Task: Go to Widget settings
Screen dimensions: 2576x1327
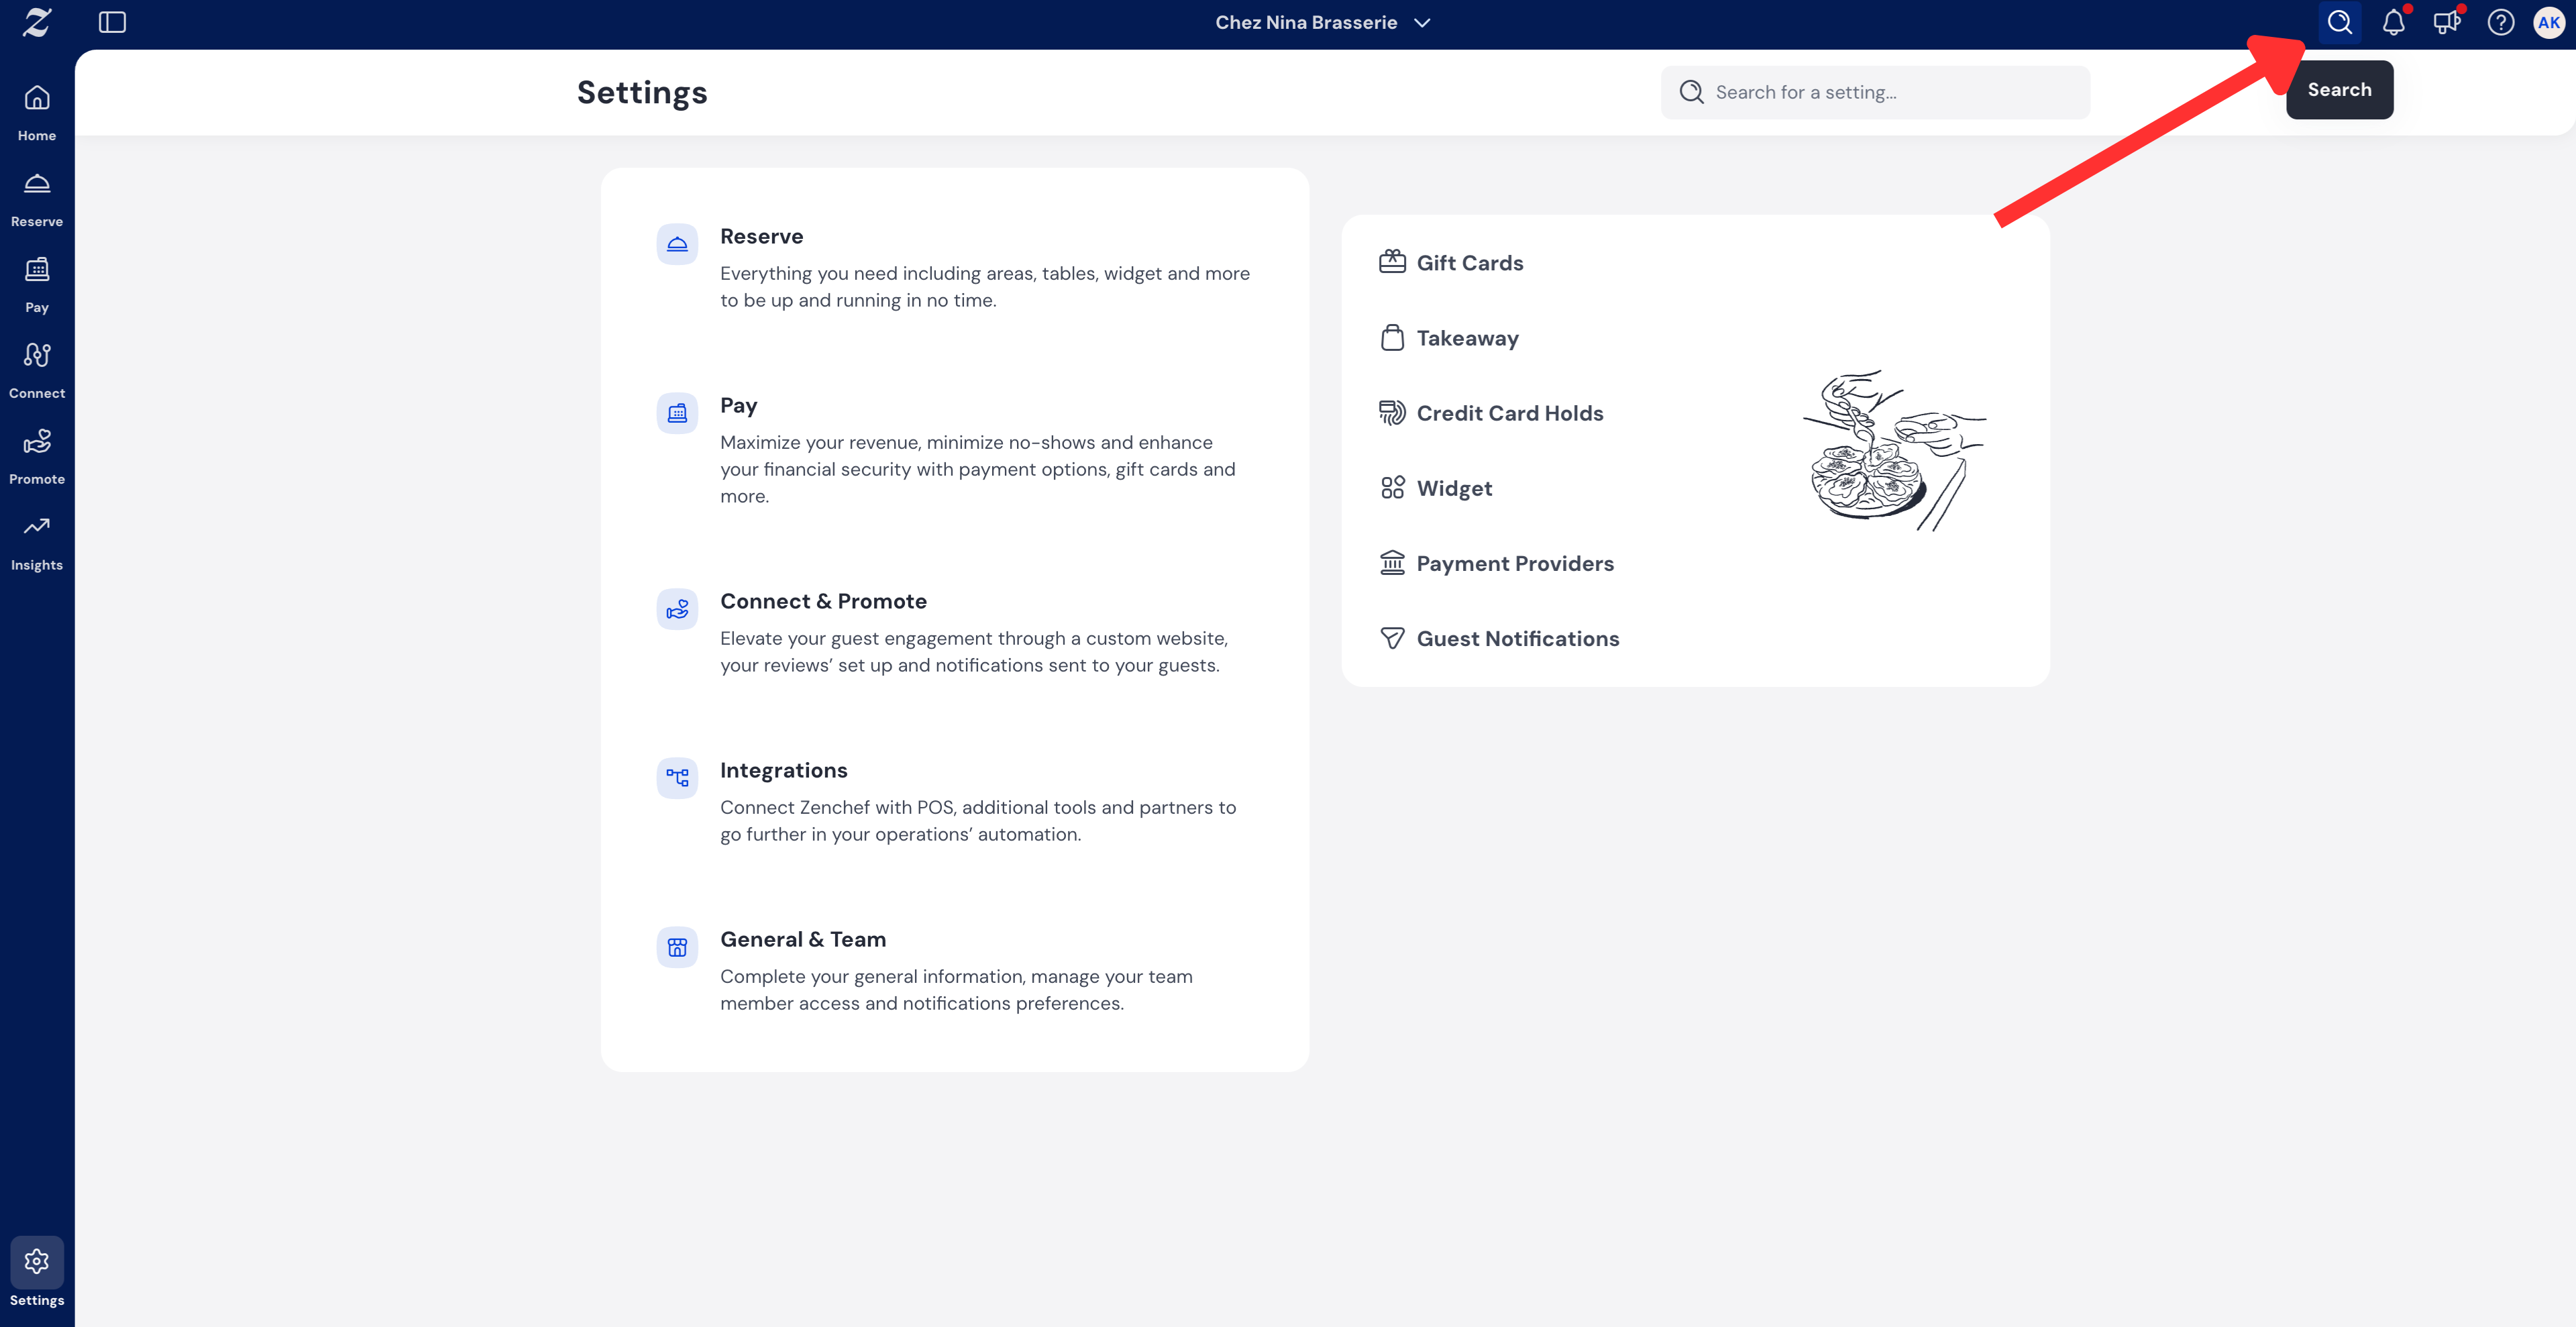Action: (1454, 488)
